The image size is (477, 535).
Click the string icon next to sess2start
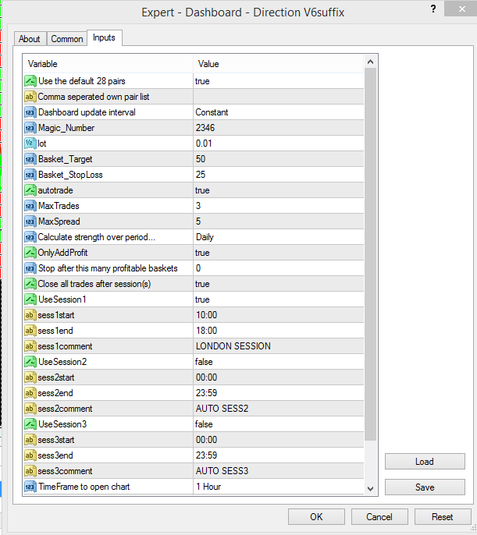[30, 377]
